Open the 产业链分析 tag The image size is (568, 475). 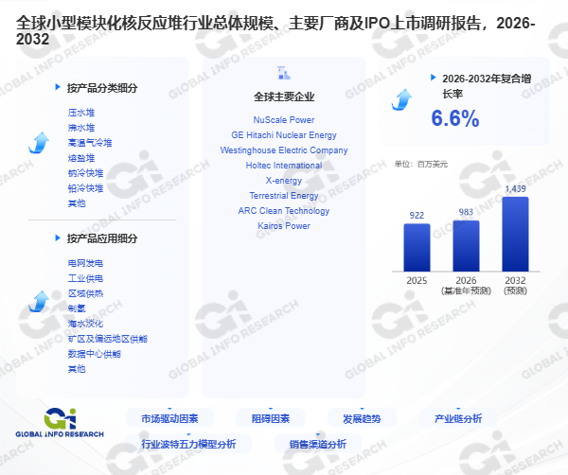tap(458, 418)
